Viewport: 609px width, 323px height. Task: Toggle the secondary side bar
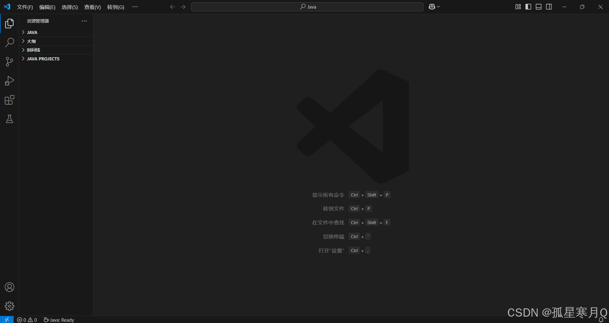[x=549, y=7]
